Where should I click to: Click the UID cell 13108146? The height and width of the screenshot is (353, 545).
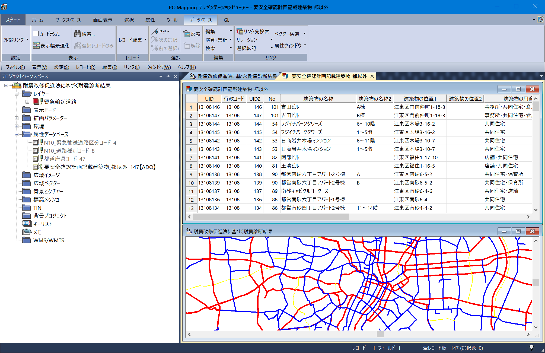[x=209, y=107]
